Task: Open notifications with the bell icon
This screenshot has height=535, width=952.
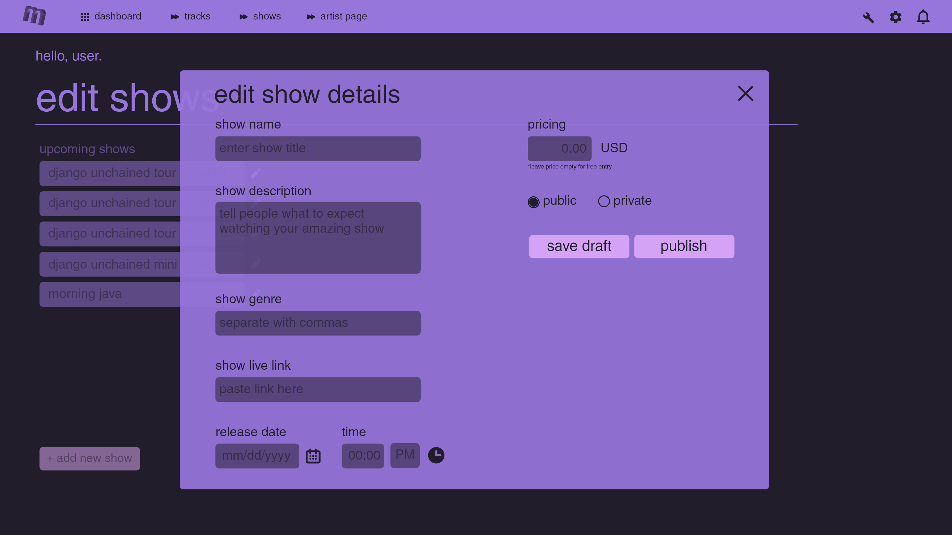Action: [x=923, y=17]
